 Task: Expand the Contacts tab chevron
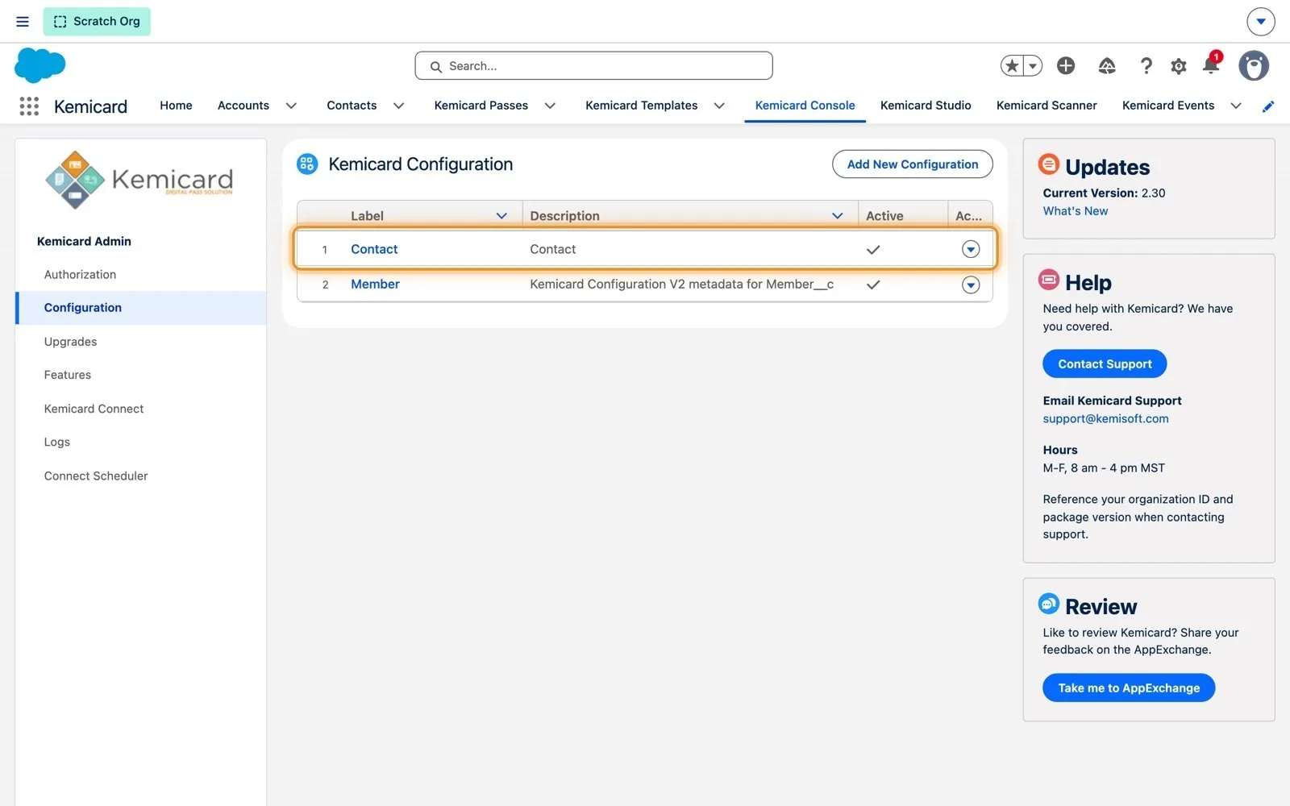click(x=398, y=106)
